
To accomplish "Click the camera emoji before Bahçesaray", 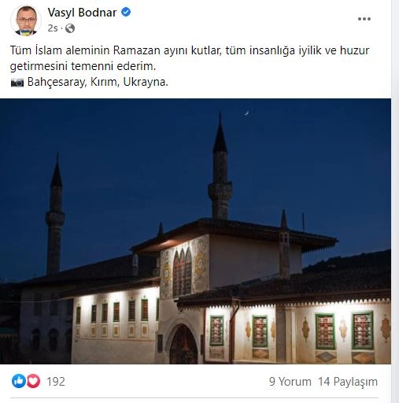I will (17, 83).
